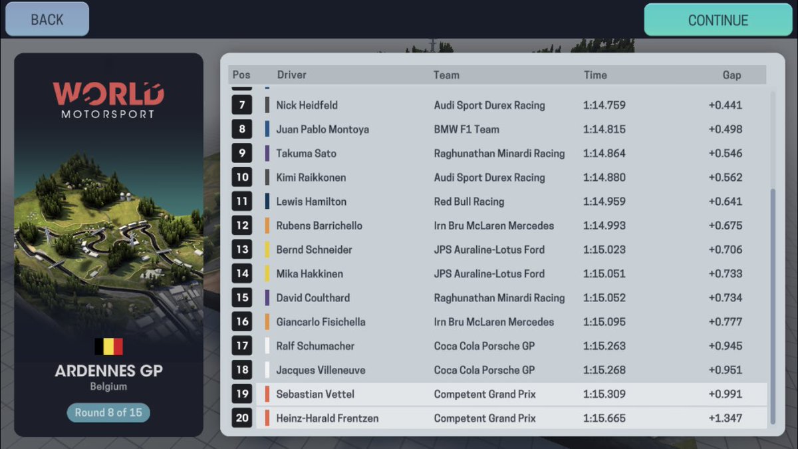Click the gap value +1.347
The image size is (798, 449).
(x=726, y=418)
